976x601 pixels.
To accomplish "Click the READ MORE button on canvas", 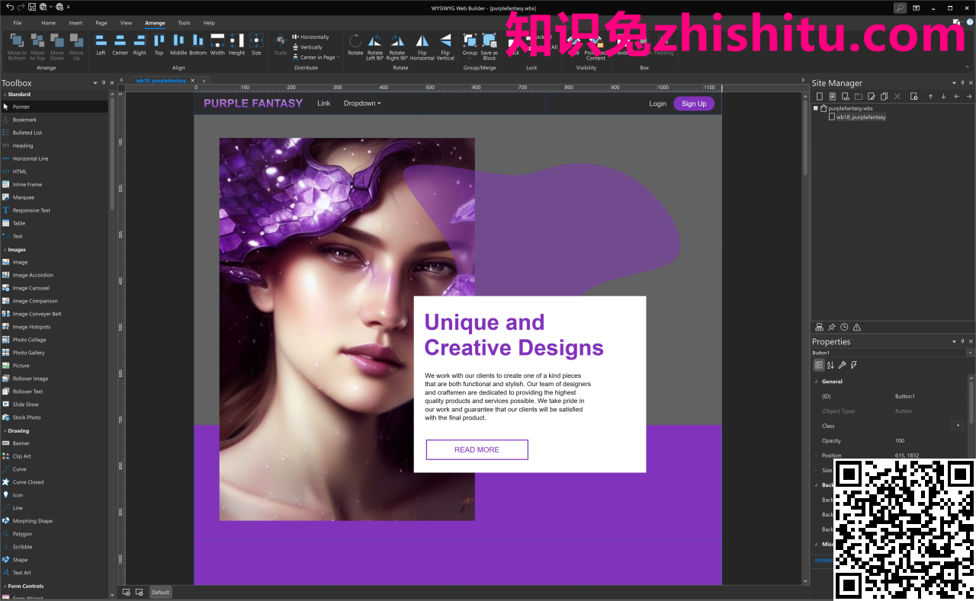I will 477,449.
